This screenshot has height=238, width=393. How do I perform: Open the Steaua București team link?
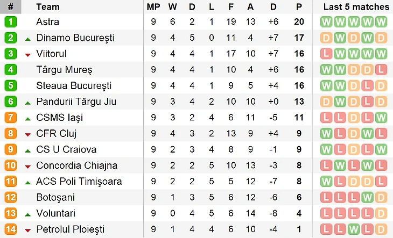tap(74, 85)
